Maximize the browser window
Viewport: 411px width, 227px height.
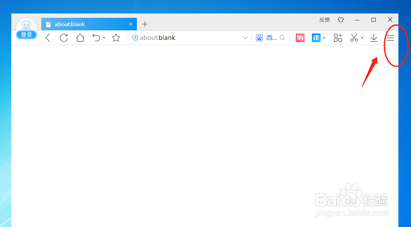coord(374,20)
